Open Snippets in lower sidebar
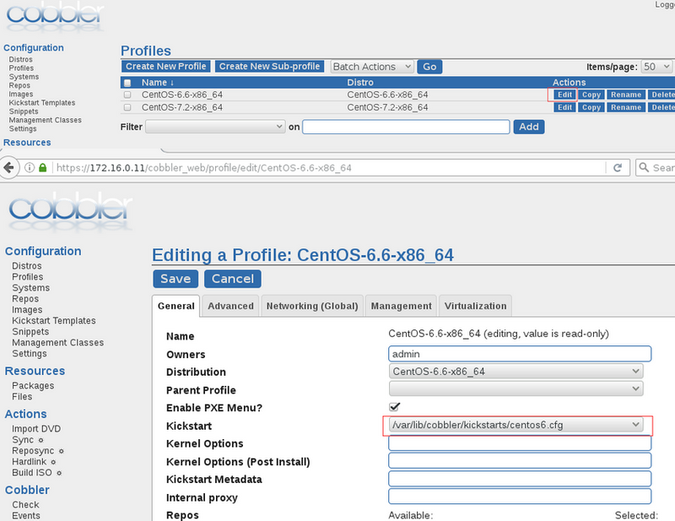The height and width of the screenshot is (521, 675). pos(30,332)
